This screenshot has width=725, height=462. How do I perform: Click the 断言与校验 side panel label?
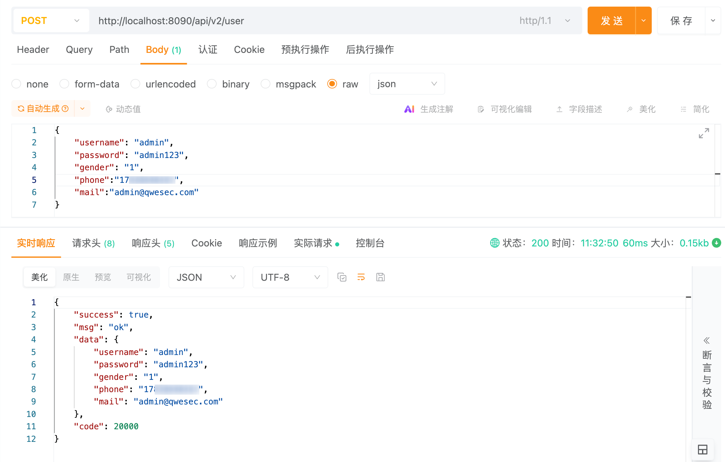(x=707, y=380)
